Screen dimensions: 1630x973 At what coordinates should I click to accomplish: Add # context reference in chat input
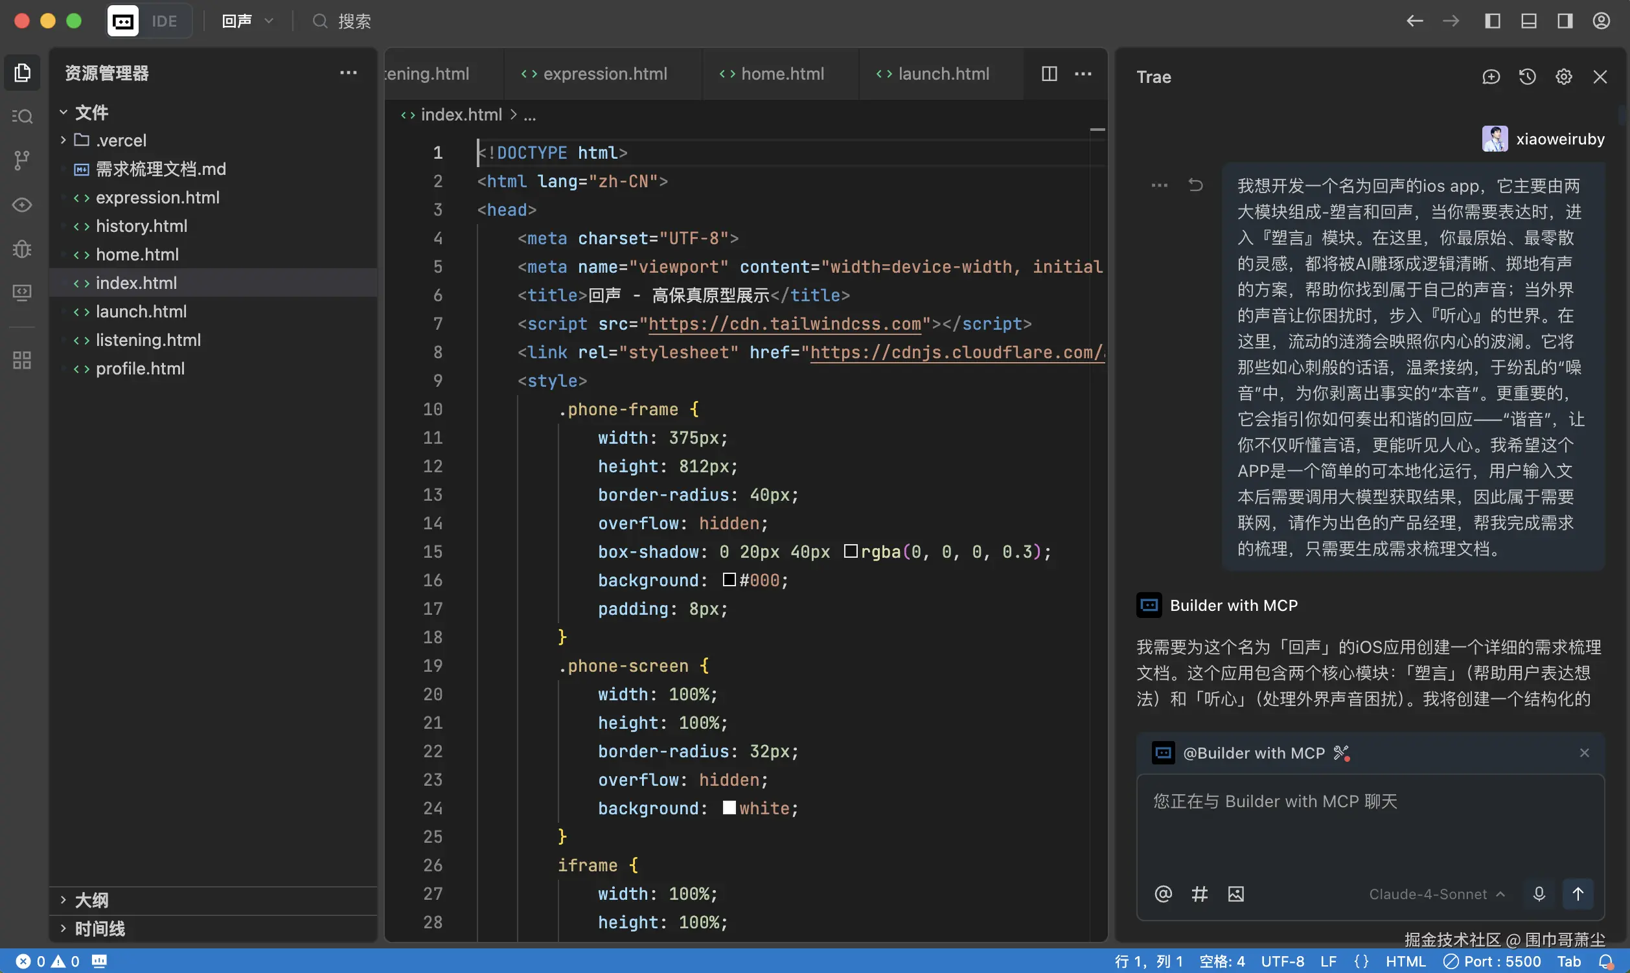1200,893
